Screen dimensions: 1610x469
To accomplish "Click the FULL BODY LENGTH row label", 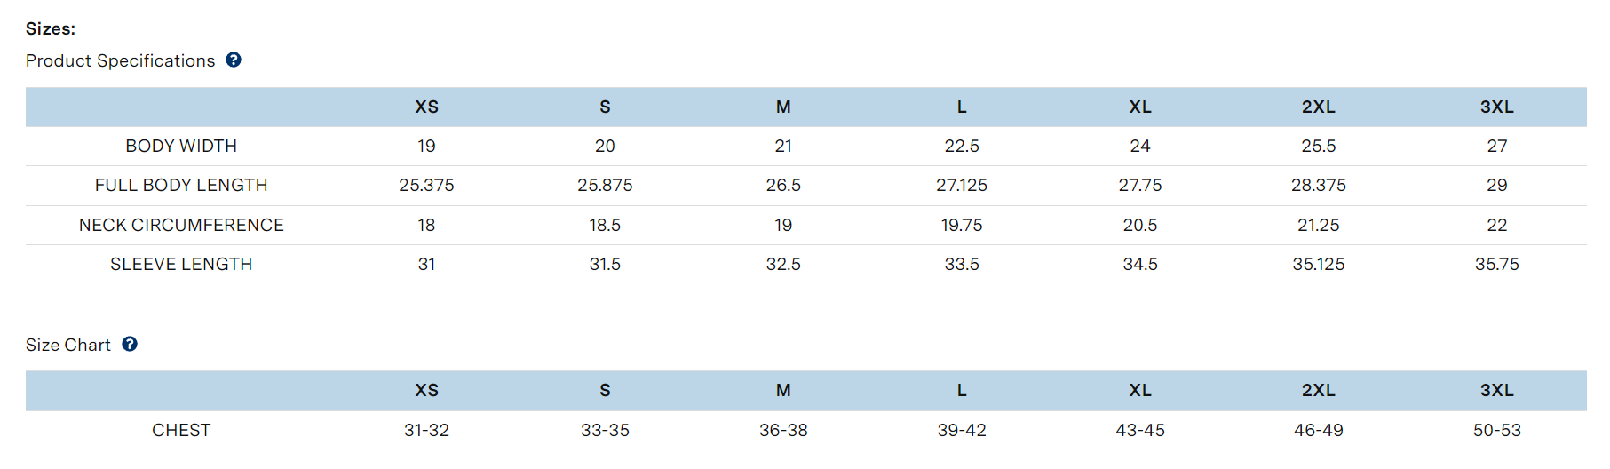I will 181,185.
